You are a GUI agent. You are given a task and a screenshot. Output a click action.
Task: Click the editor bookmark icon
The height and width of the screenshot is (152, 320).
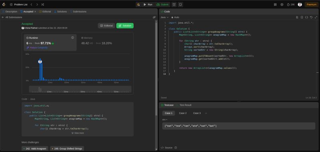click(x=302, y=17)
